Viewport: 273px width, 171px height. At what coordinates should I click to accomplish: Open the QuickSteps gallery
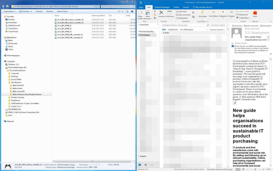(x=203, y=14)
